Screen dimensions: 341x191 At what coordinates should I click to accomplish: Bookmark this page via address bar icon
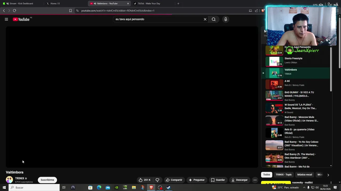click(70, 11)
